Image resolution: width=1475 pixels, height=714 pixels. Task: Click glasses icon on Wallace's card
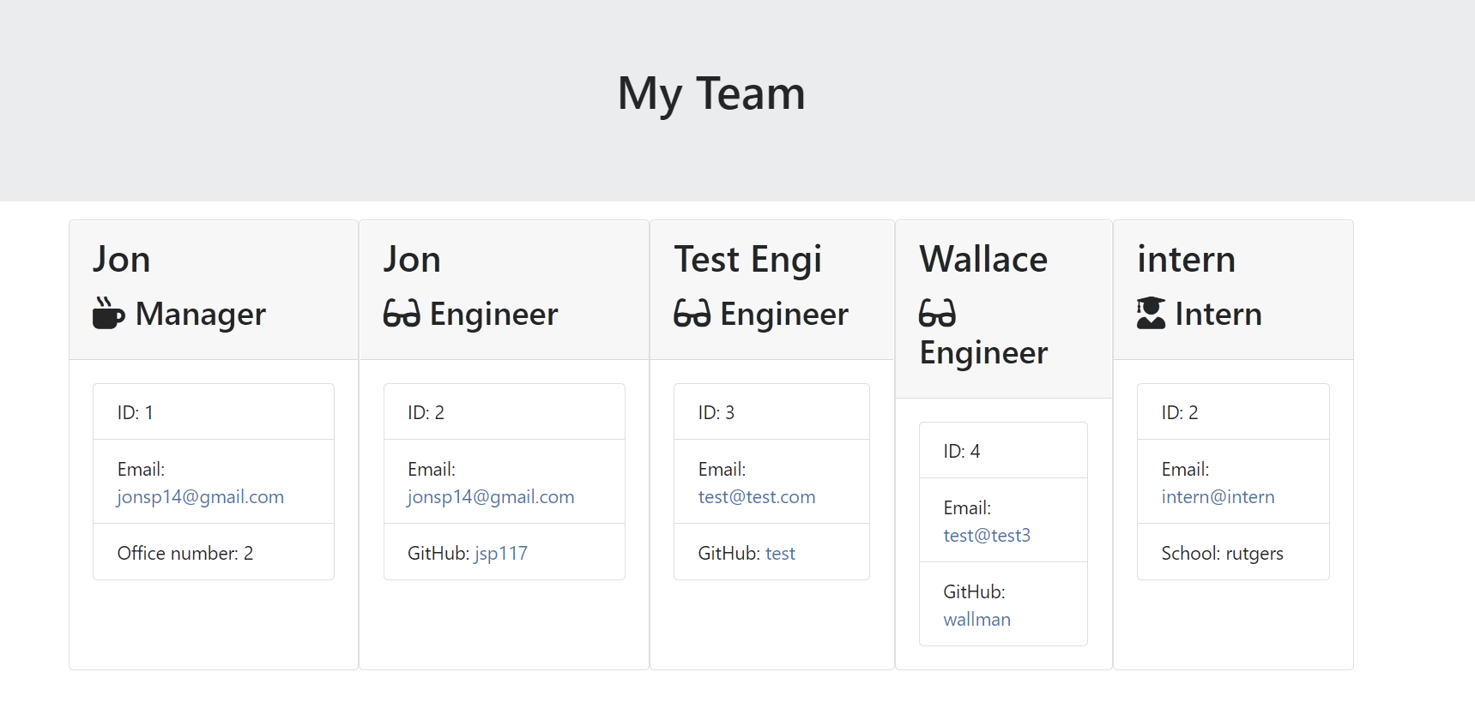(938, 314)
